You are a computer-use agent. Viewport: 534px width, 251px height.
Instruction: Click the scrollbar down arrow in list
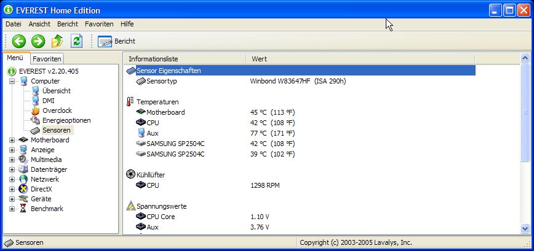[525, 228]
